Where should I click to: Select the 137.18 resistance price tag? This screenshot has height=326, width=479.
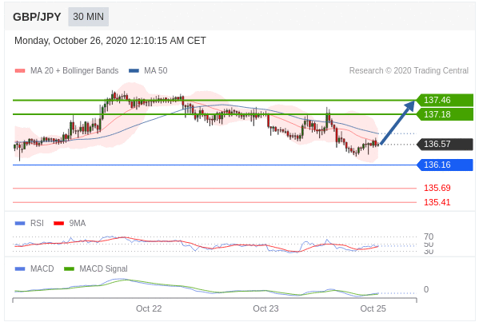coord(445,114)
